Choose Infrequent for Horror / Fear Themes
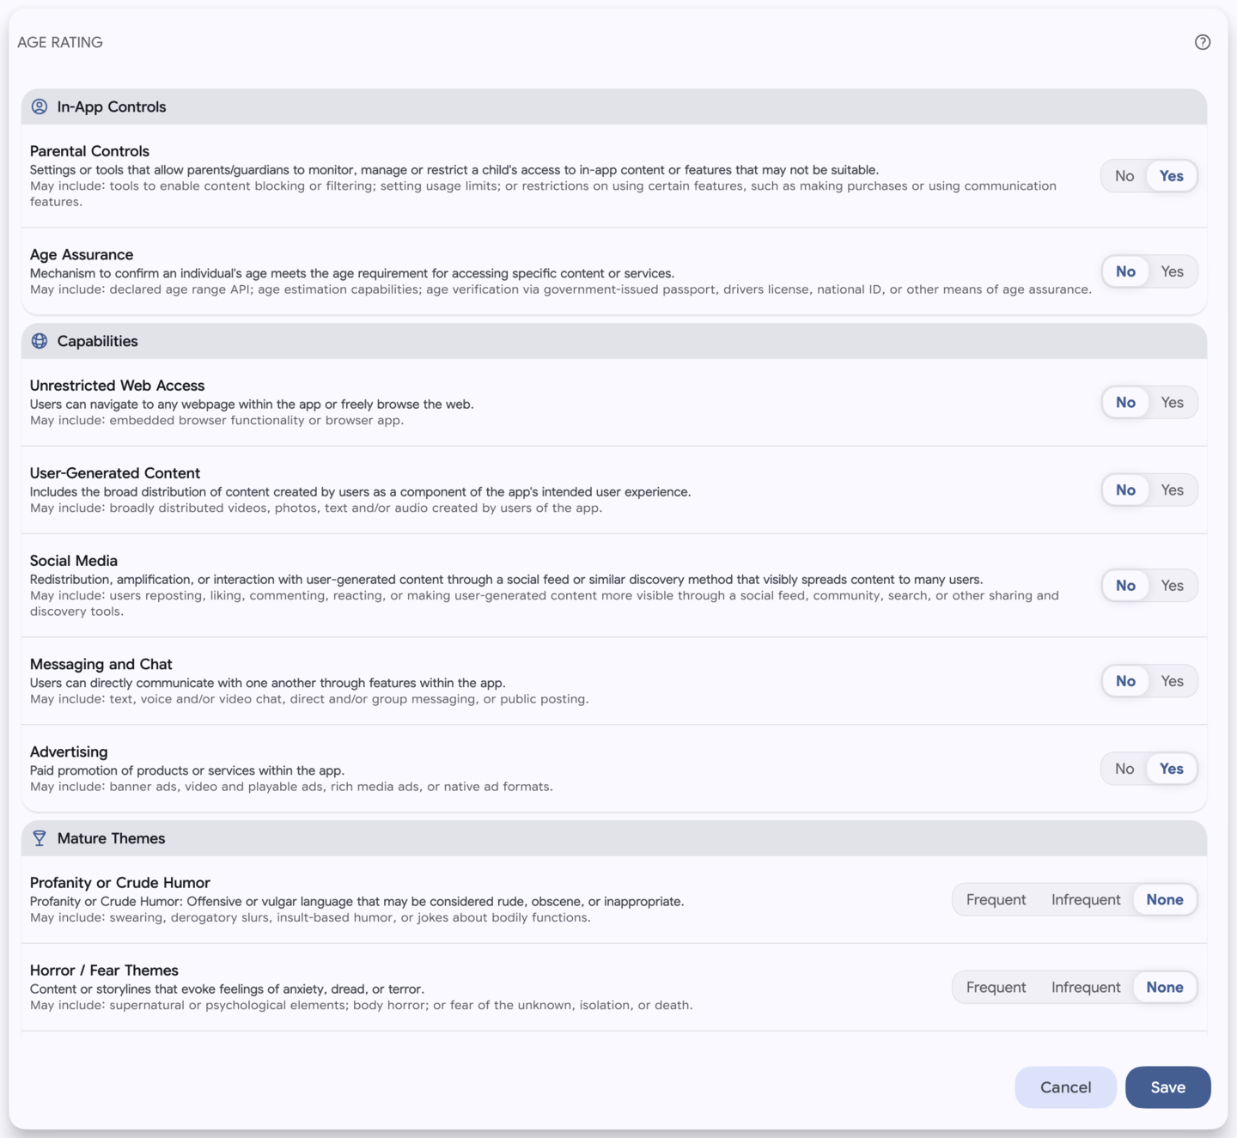 point(1086,987)
